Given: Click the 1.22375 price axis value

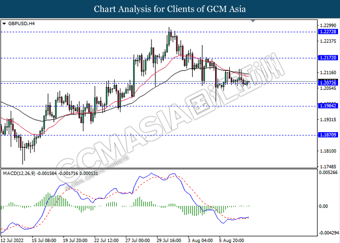Looking at the screenshot, I should [328, 41].
